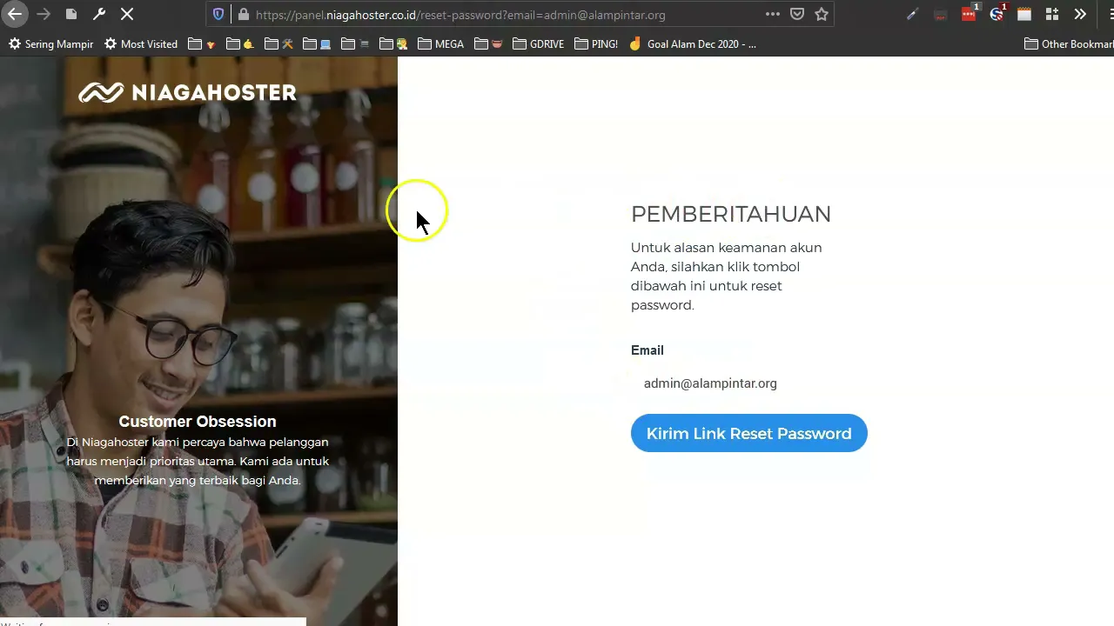
Task: Open bookmark folder with red bowl icon
Action: [x=489, y=44]
